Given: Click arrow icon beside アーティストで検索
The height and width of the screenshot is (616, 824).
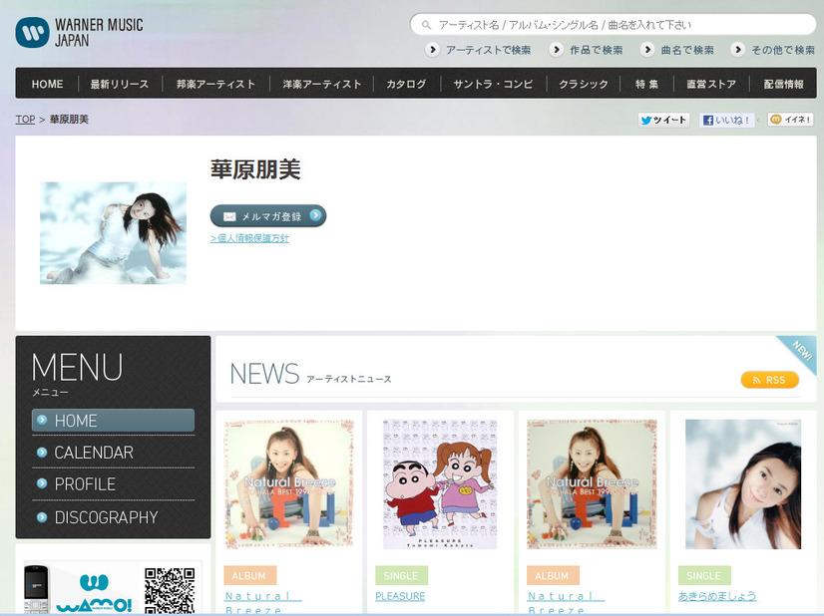Looking at the screenshot, I should [432, 50].
